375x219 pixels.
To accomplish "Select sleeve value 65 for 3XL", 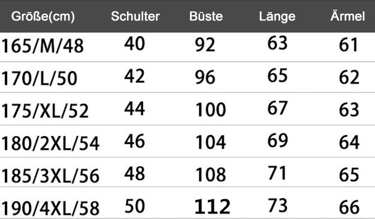I will pos(349,175).
